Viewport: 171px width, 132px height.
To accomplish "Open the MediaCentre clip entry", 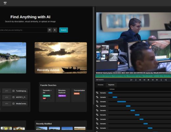I will click(x=15, y=104).
